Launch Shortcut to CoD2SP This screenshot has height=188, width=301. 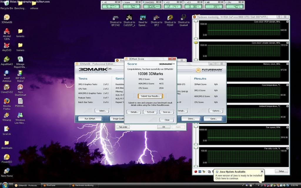129,21
